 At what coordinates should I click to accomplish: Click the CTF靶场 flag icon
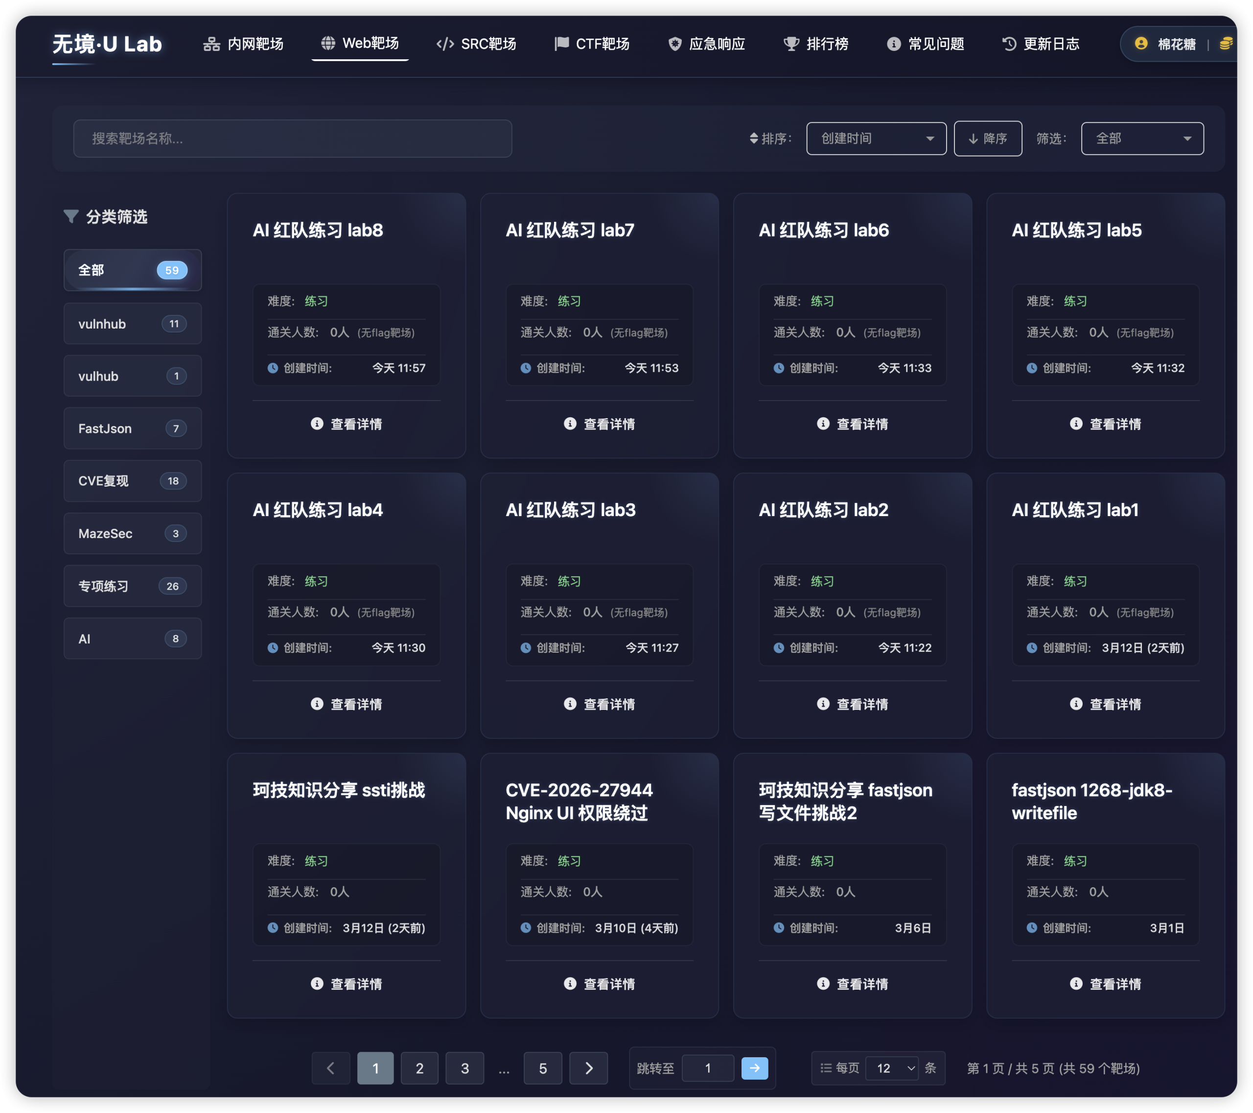[x=561, y=44]
